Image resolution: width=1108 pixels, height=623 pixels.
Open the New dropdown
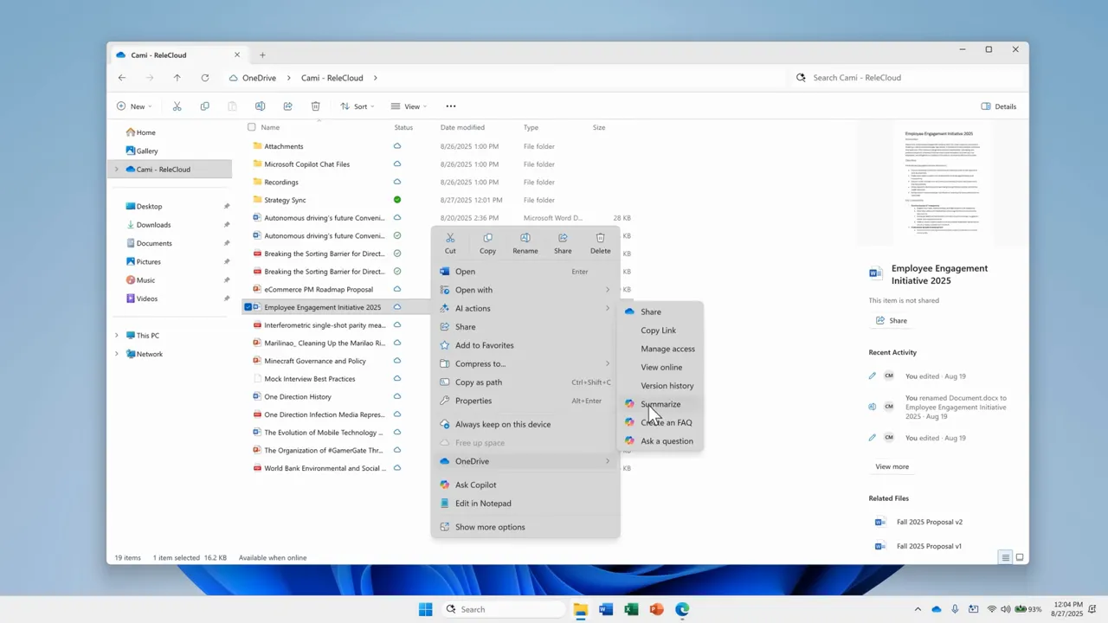[x=134, y=106]
